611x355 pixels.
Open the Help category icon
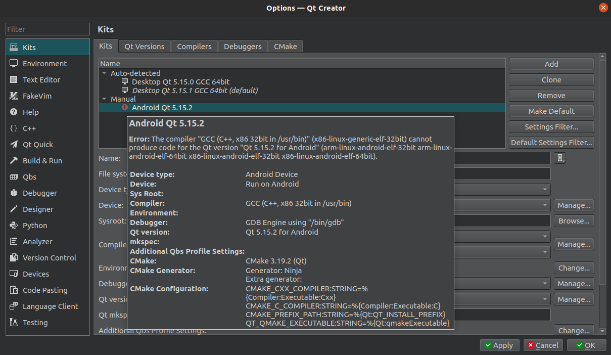pos(14,112)
